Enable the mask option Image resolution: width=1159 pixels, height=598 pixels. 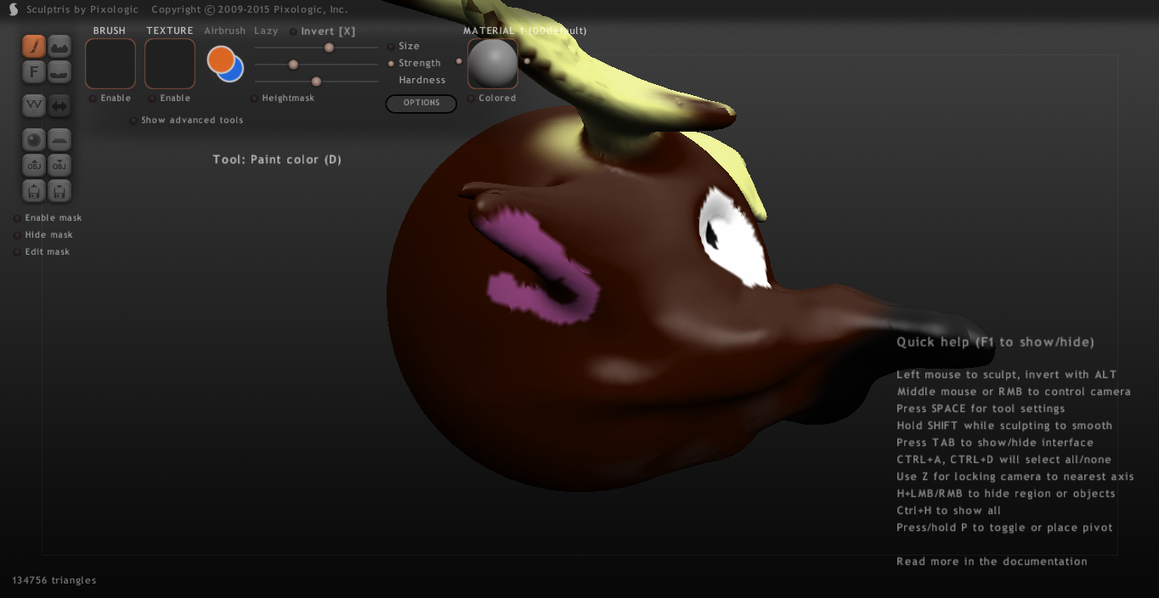tap(17, 218)
